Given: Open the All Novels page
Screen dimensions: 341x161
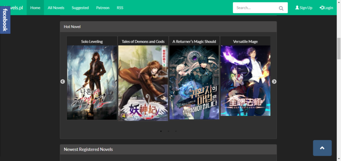Looking at the screenshot, I should [x=56, y=8].
